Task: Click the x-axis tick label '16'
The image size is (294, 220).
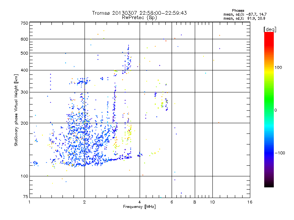Action: tap(250, 202)
